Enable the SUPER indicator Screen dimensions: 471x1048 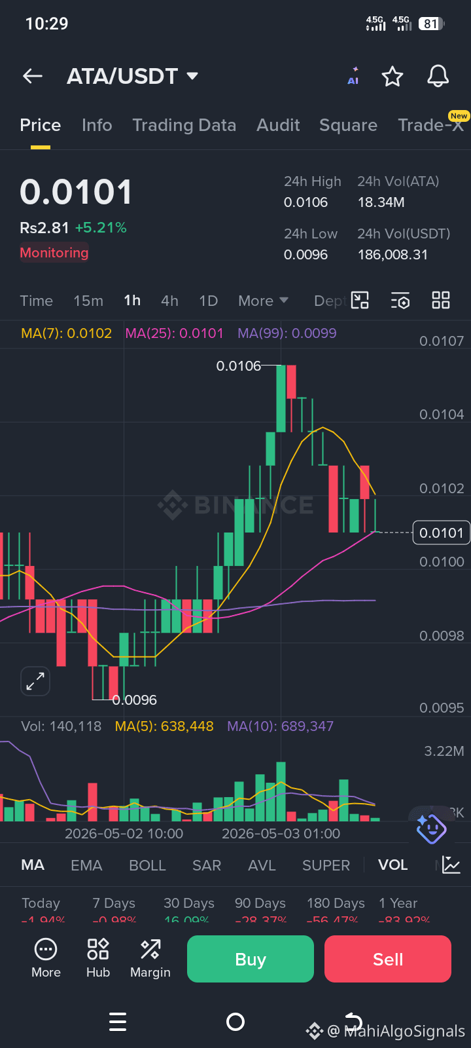point(326,865)
